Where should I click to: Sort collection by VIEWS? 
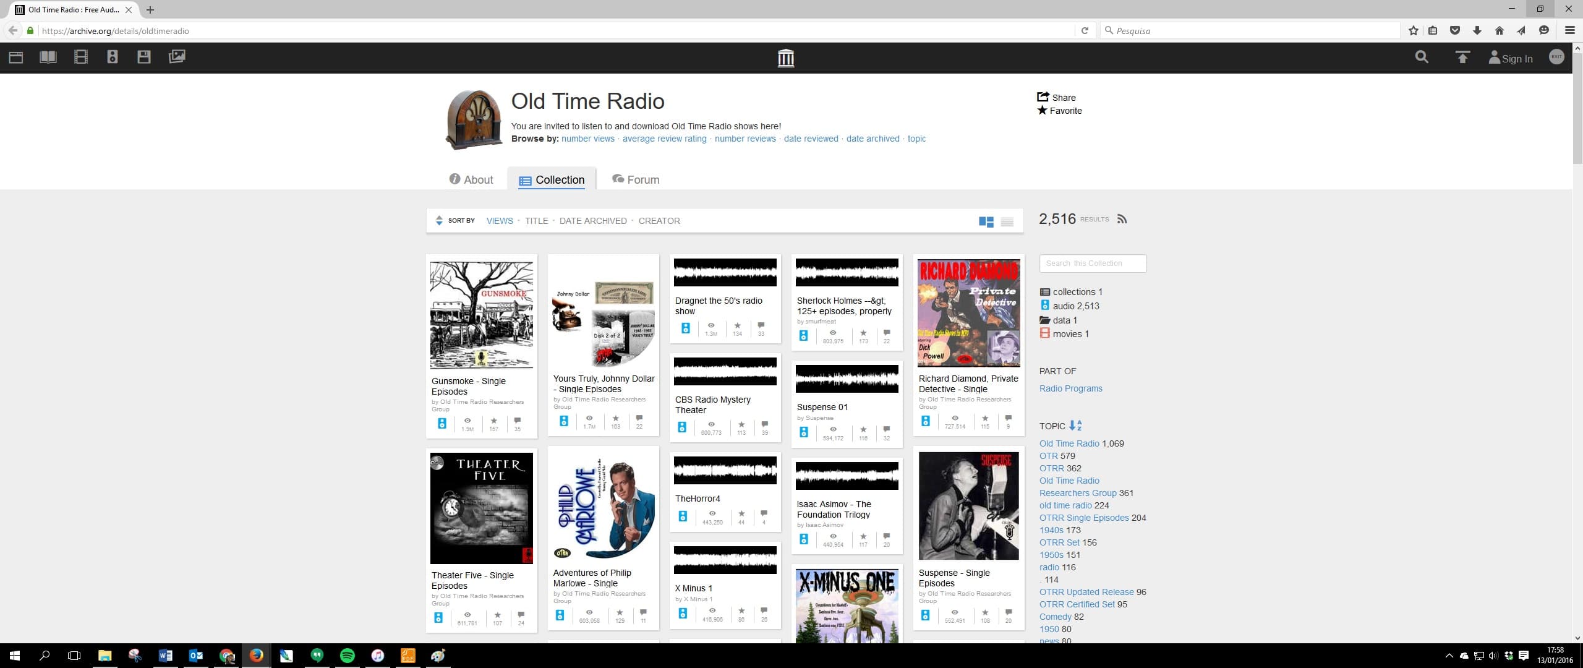[x=500, y=221]
